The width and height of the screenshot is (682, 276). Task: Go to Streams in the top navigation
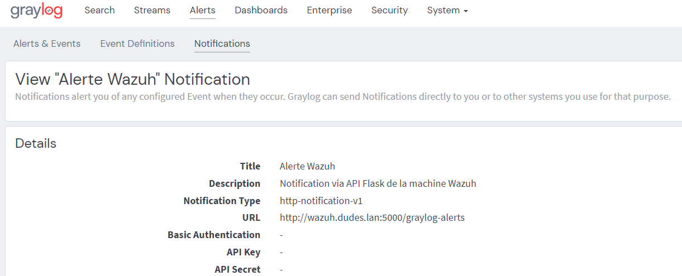click(152, 10)
